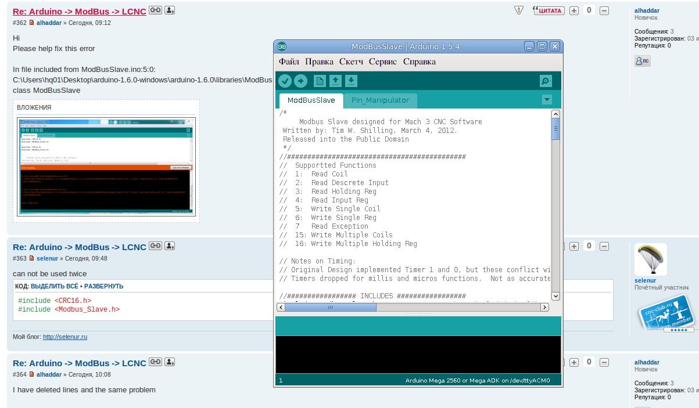
Task: Switch to the ModBusSlave tab
Action: (x=311, y=100)
